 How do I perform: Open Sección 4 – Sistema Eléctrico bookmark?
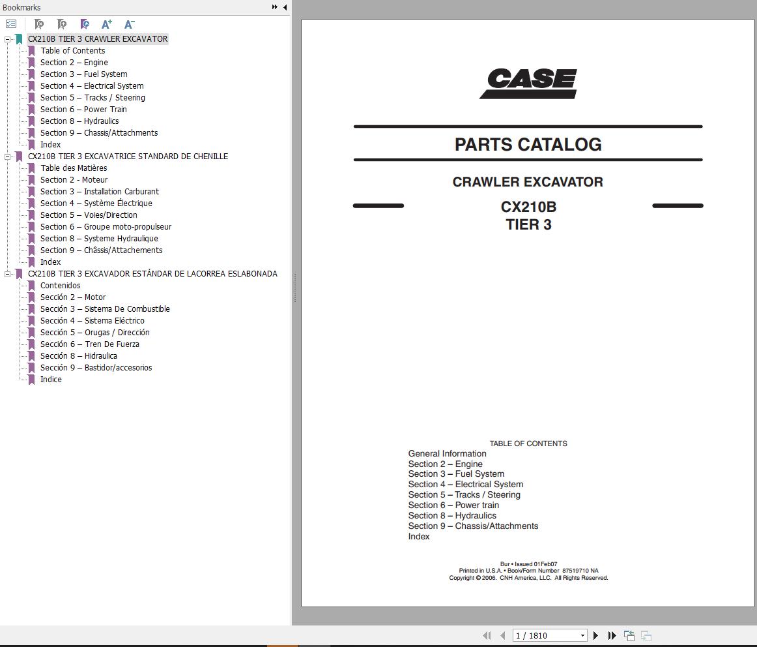point(93,321)
